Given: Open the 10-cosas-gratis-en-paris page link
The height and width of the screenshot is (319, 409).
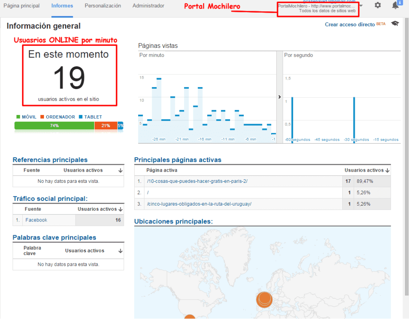Looking at the screenshot, I should [197, 181].
